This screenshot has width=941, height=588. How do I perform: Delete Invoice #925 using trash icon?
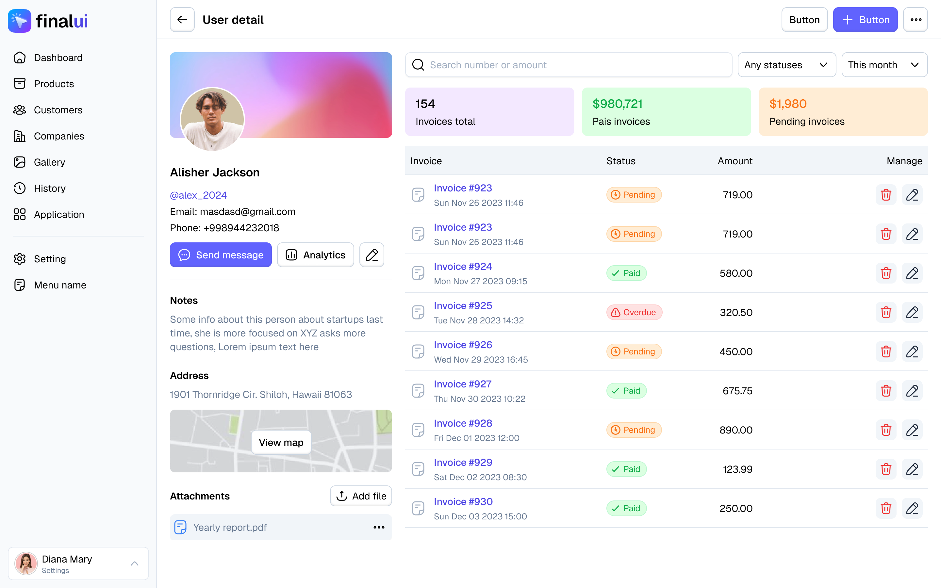886,312
